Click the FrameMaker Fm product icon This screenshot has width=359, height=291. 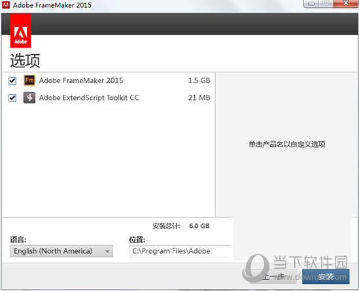click(29, 80)
